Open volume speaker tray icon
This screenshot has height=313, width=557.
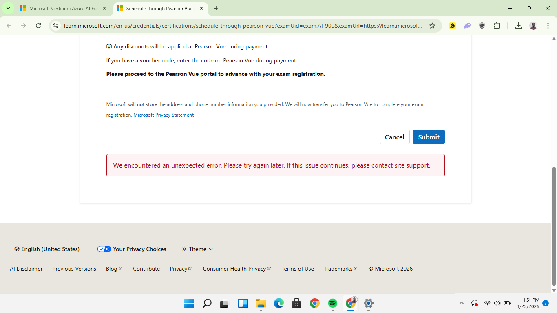[x=497, y=303]
